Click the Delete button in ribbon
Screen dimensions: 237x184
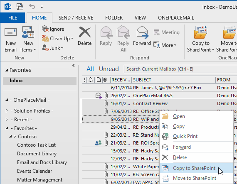point(85,36)
